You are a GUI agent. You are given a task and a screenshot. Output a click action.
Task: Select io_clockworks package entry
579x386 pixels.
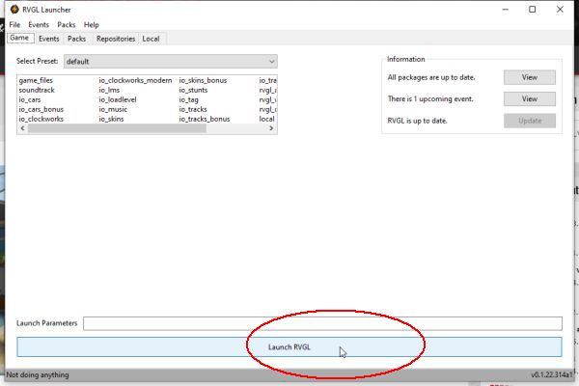pyautogui.click(x=41, y=119)
